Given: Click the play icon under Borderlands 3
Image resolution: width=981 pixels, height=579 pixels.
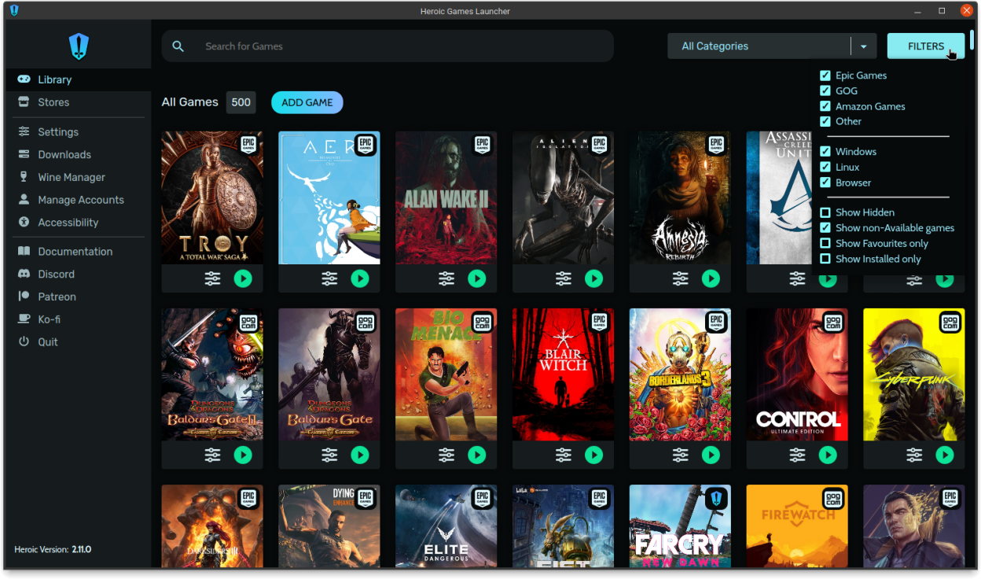Looking at the screenshot, I should click(711, 455).
